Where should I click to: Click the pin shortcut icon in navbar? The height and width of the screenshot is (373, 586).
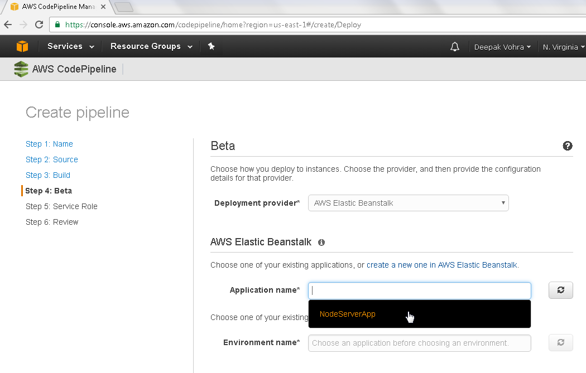click(x=211, y=46)
